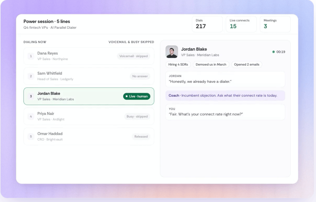Click the line number 3 badge
This screenshot has height=202, width=316.
(31, 96)
